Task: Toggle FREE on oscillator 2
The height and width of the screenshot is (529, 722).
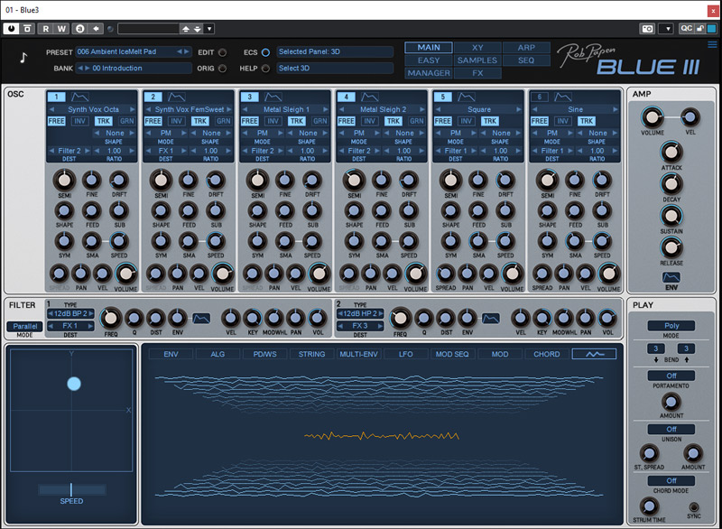Action: tap(153, 120)
